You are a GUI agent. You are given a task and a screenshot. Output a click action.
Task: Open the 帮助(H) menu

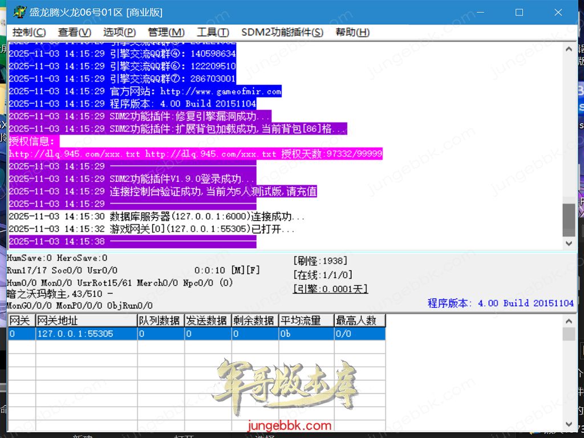pos(352,33)
